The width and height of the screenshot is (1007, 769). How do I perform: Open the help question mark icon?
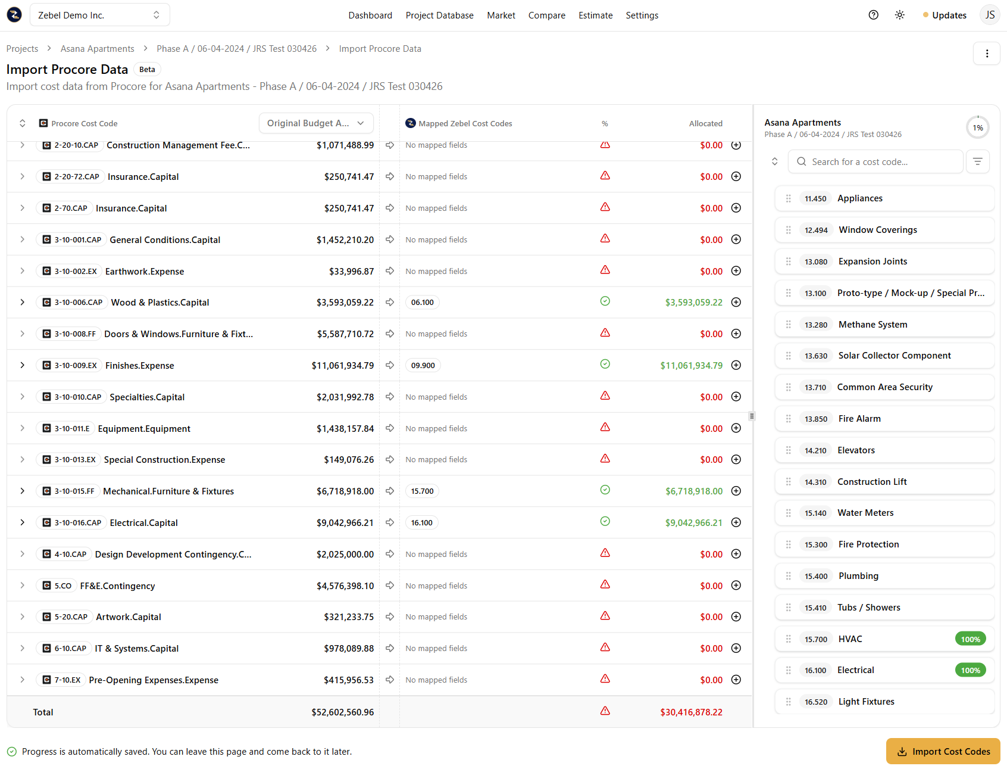(873, 15)
